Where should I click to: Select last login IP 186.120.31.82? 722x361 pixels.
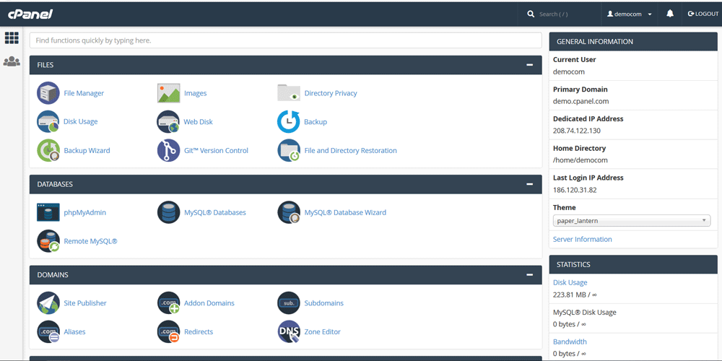click(x=575, y=190)
